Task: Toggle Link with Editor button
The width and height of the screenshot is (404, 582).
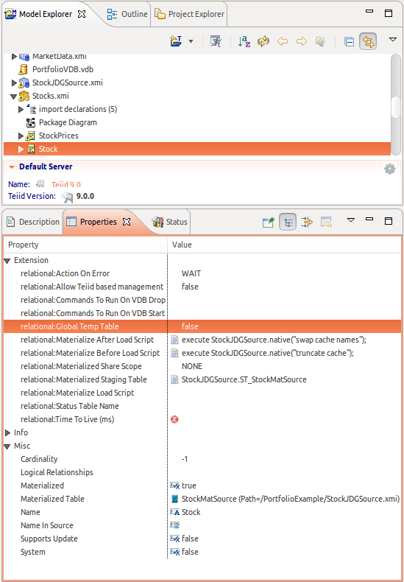Action: pos(368,41)
